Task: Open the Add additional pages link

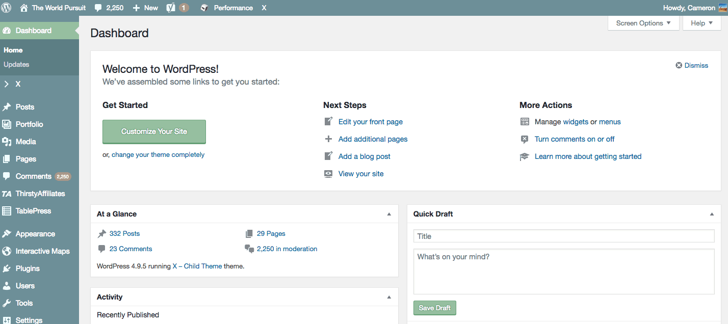Action: click(373, 139)
